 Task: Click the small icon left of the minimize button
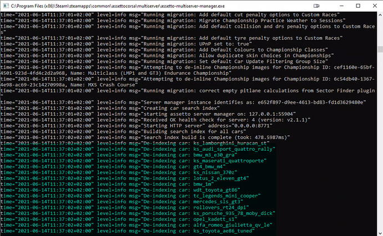click(316, 6)
